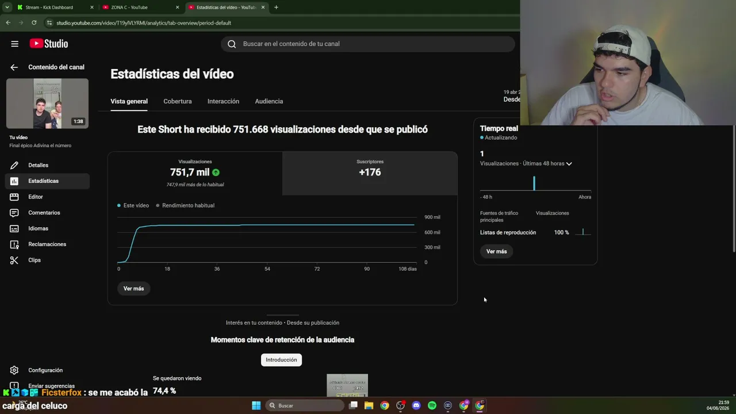This screenshot has width=736, height=414.
Task: Open the browser tab search dropdown
Action: [x=7, y=7]
